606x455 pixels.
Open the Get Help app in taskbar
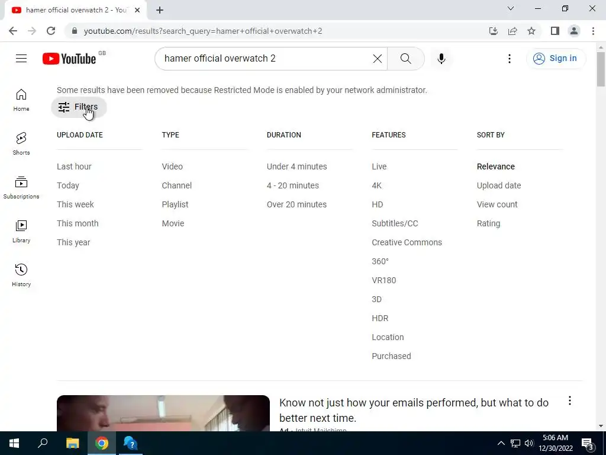[131, 443]
